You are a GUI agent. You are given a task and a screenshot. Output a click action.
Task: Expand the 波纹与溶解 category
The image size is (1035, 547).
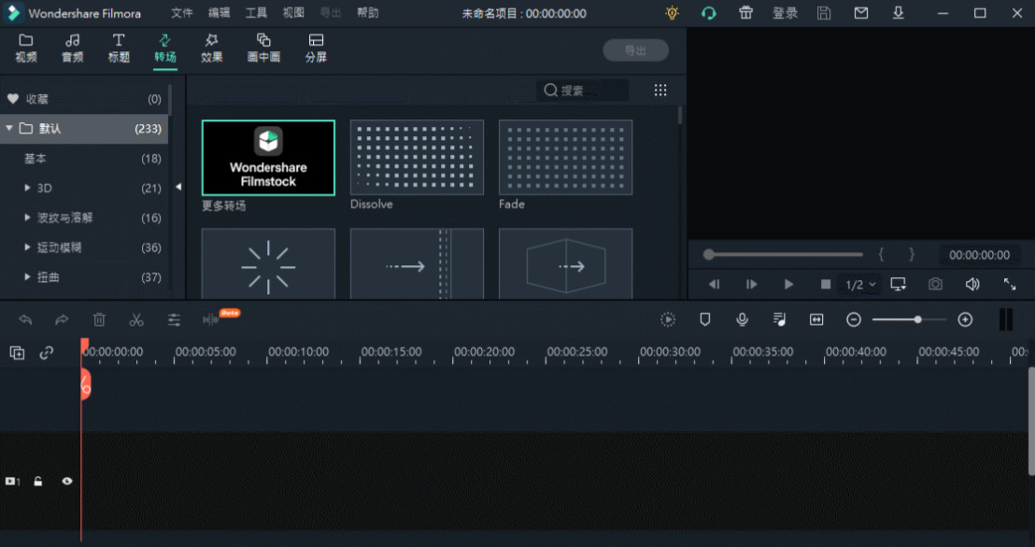pyautogui.click(x=27, y=217)
